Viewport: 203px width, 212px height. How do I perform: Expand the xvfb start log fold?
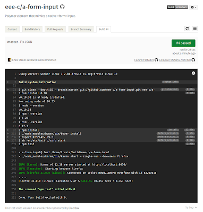(8, 140)
